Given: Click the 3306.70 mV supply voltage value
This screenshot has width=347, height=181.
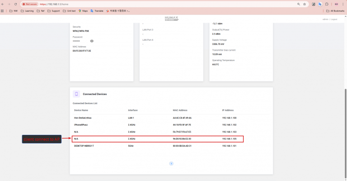Looking at the screenshot, I should click(x=218, y=44).
